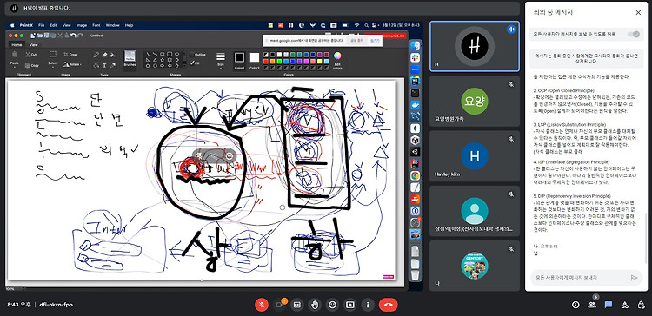This screenshot has height=316, width=652.
Task: Show the participants people panel
Action: [592, 305]
